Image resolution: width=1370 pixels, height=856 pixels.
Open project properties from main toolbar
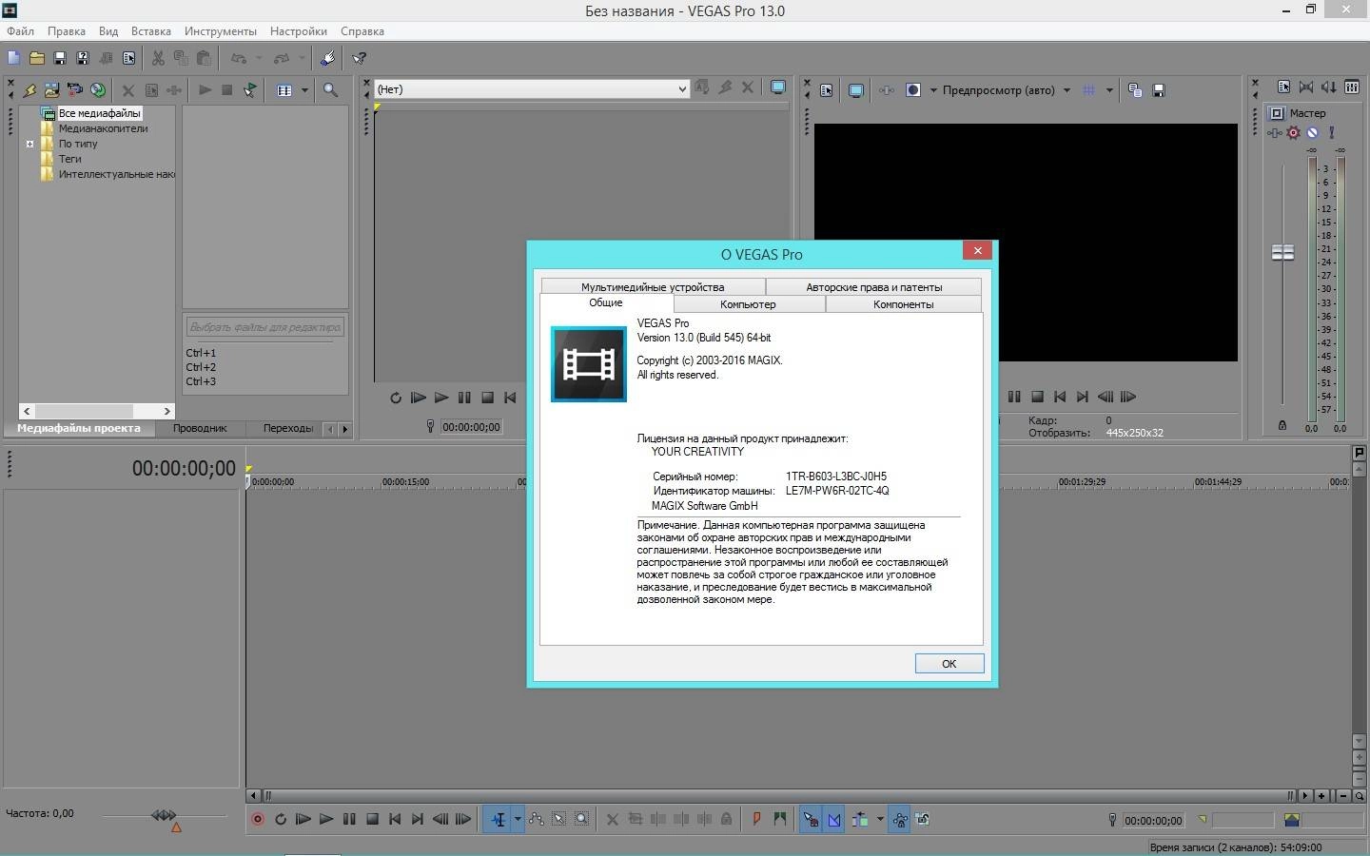(x=128, y=58)
